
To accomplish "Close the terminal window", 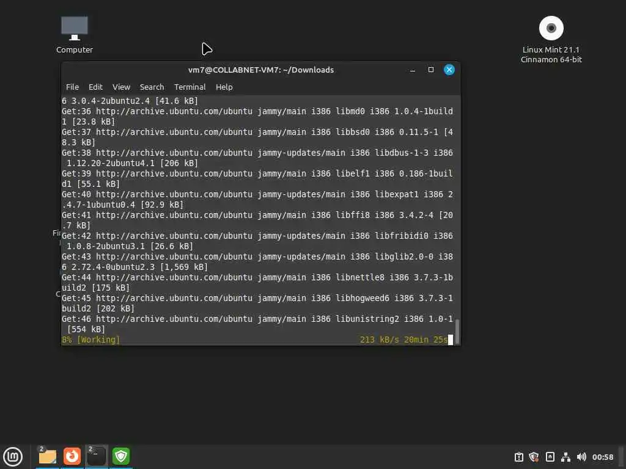I will click(449, 70).
